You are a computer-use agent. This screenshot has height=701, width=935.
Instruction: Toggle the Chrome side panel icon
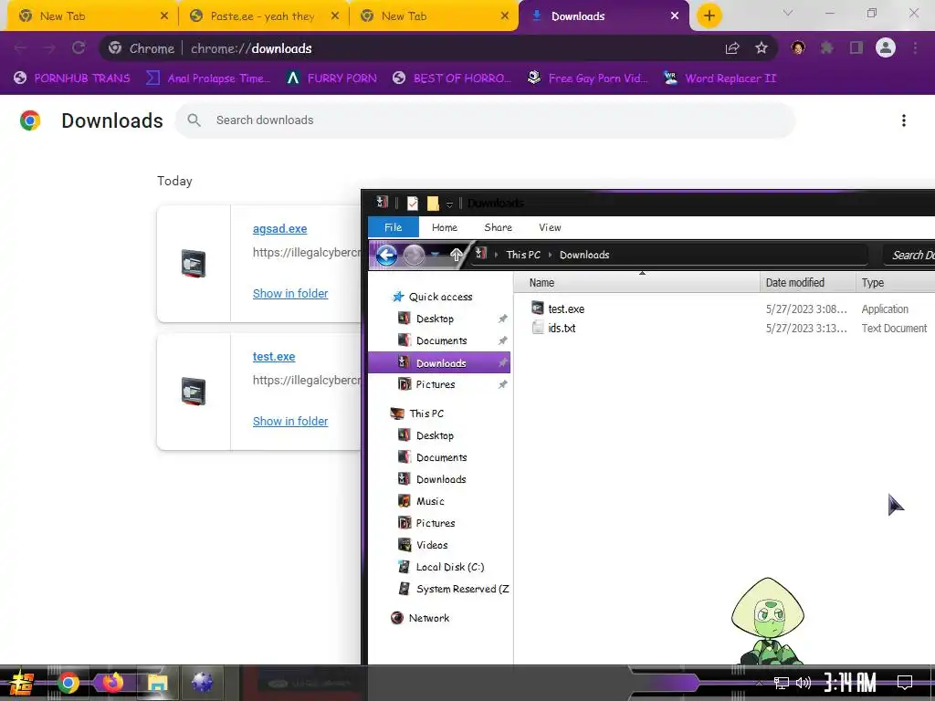856,47
